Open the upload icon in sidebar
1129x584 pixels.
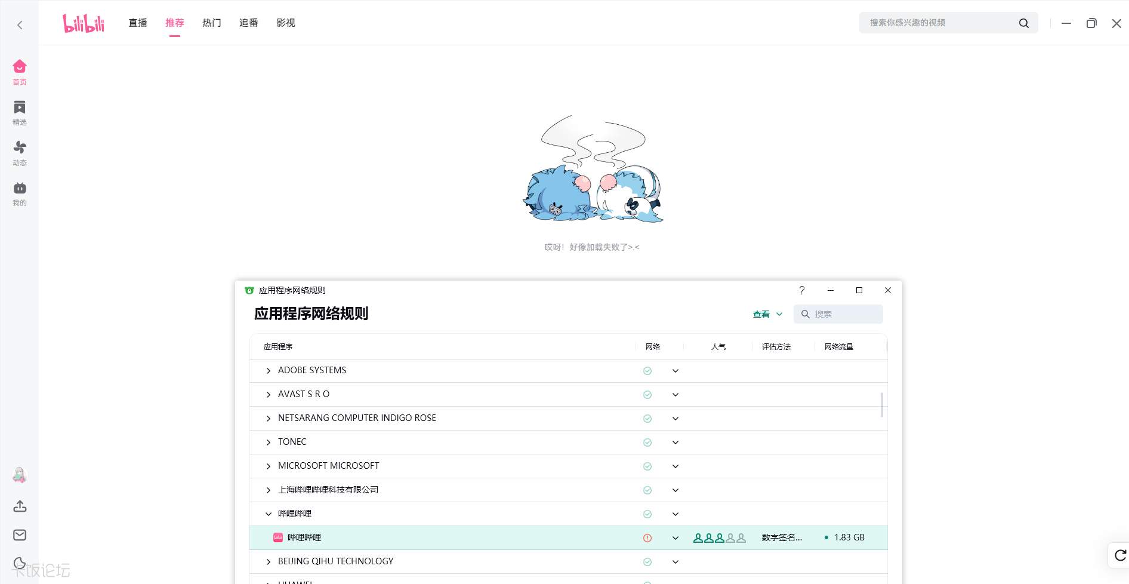20,506
